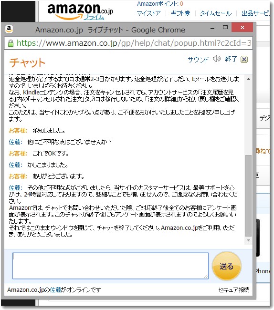
Task: Maximize the live chat Chrome window
Action: [225, 28]
